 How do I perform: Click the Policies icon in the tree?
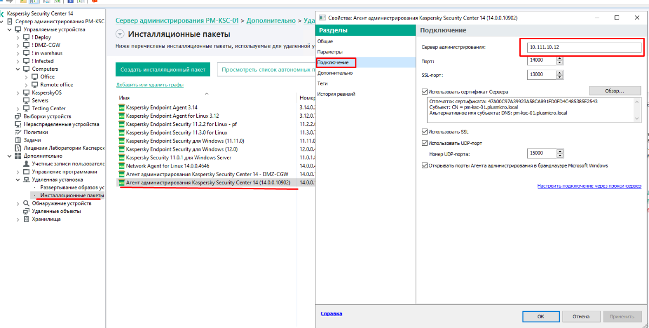[x=18, y=132]
